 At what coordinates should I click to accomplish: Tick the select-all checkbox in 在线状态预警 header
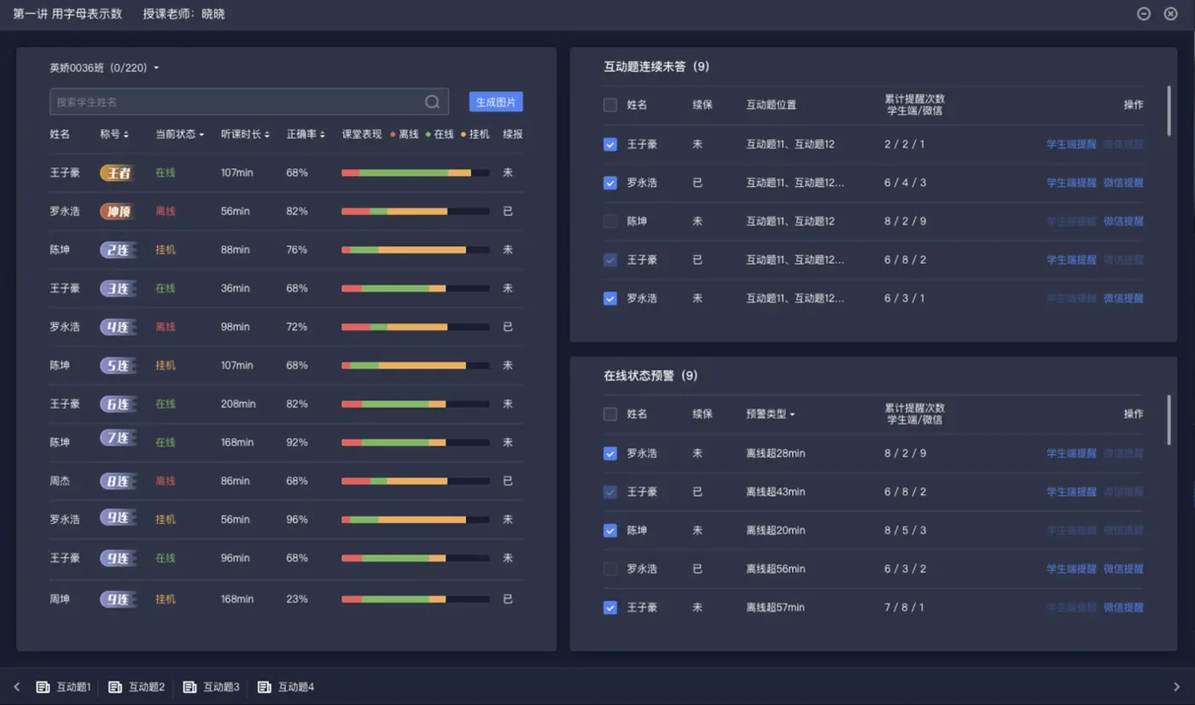click(610, 414)
